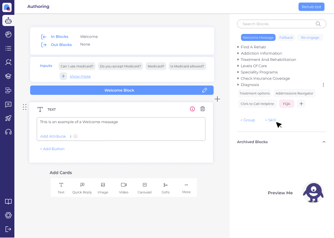Click the 'Medicaid?' input chip
The image size is (334, 238).
pos(156,66)
